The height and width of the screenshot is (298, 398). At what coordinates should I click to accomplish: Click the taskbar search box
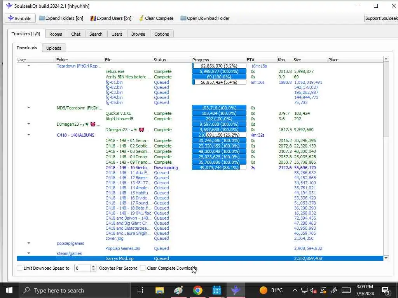pyautogui.click(x=75, y=290)
